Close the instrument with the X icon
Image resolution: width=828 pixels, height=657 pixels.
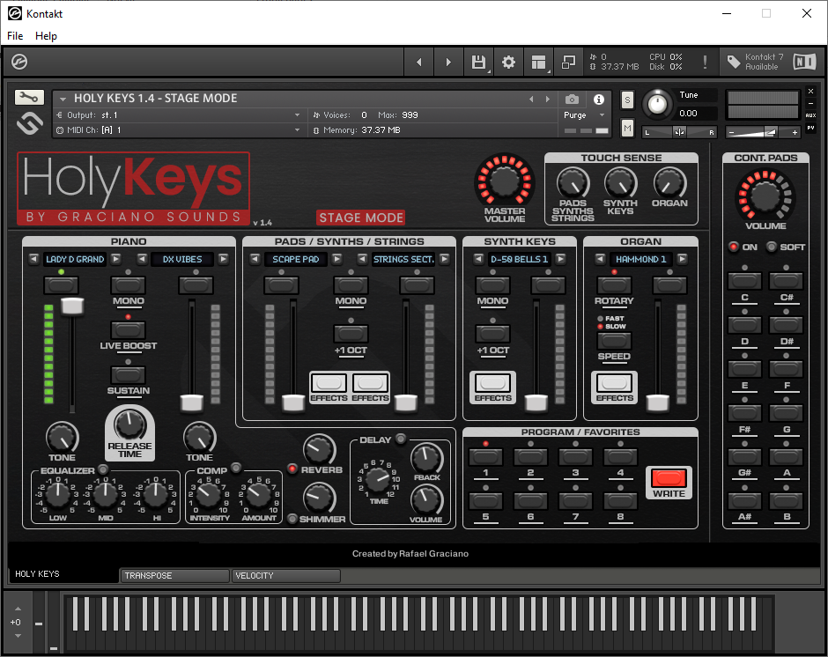[811, 92]
